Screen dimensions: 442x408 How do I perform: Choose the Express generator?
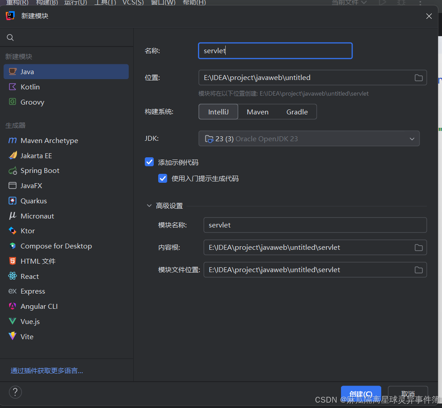pyautogui.click(x=66, y=291)
